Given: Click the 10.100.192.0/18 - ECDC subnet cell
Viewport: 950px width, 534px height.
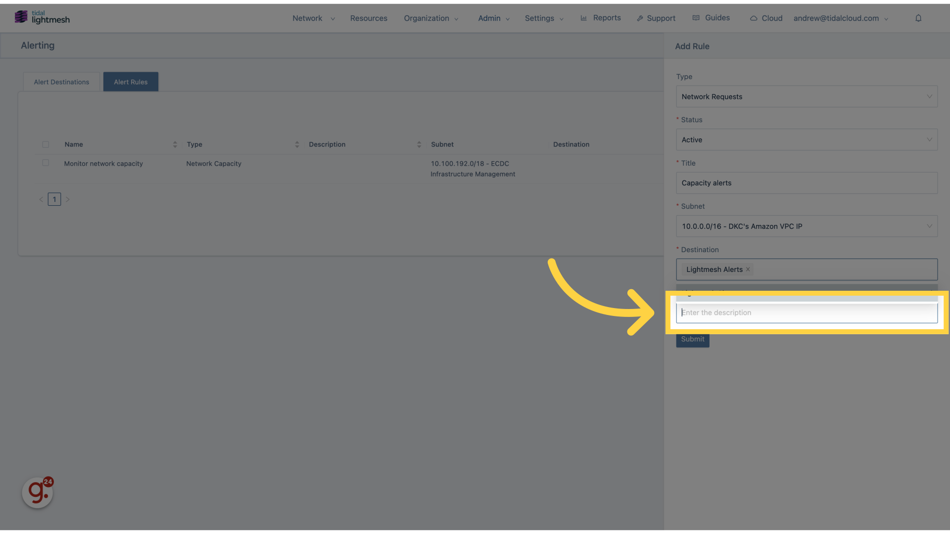Looking at the screenshot, I should coord(473,169).
